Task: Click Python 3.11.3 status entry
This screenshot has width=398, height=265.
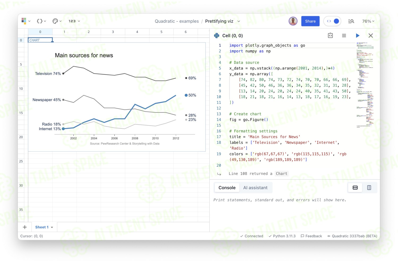Action: click(282, 236)
